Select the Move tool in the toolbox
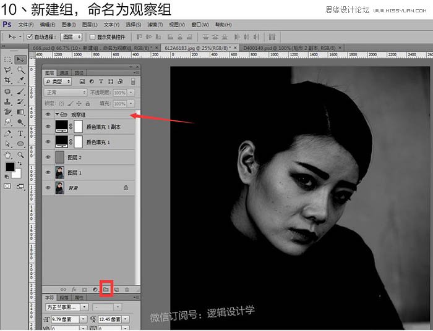 [20, 59]
